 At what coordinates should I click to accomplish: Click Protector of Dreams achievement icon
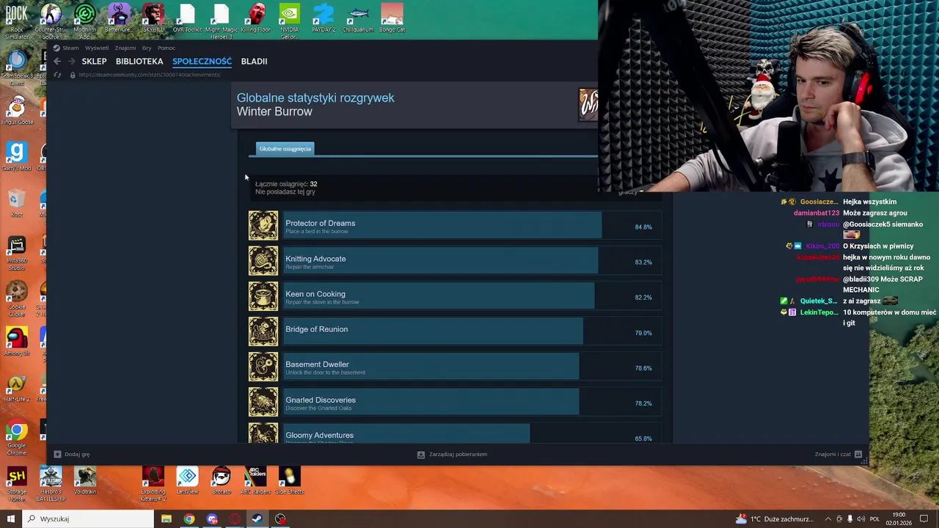click(263, 226)
